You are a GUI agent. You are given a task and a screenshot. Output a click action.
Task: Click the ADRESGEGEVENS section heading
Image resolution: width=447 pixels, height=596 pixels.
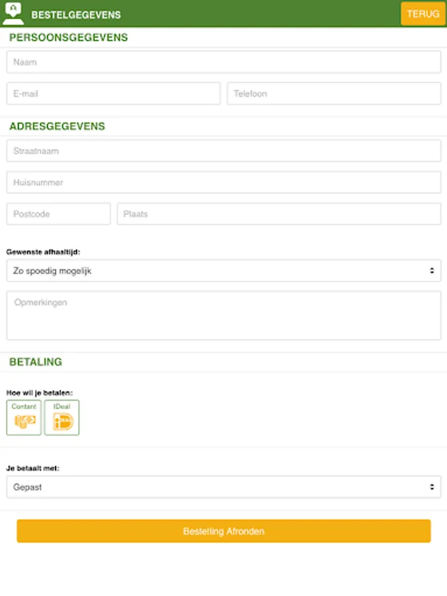pos(57,126)
